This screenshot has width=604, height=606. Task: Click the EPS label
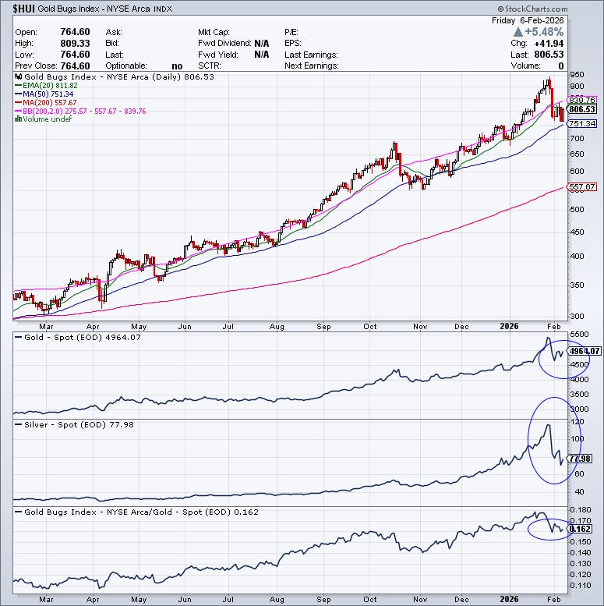293,44
